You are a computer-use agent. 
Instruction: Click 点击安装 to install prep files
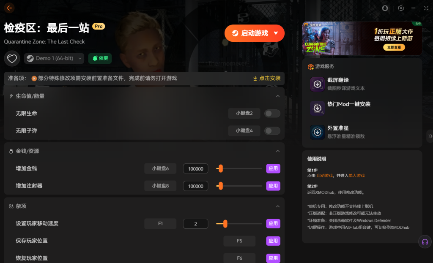click(266, 79)
